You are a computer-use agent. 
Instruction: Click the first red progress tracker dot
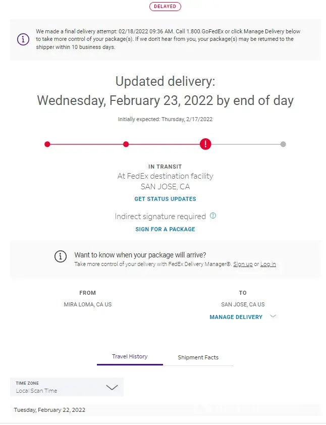click(47, 144)
